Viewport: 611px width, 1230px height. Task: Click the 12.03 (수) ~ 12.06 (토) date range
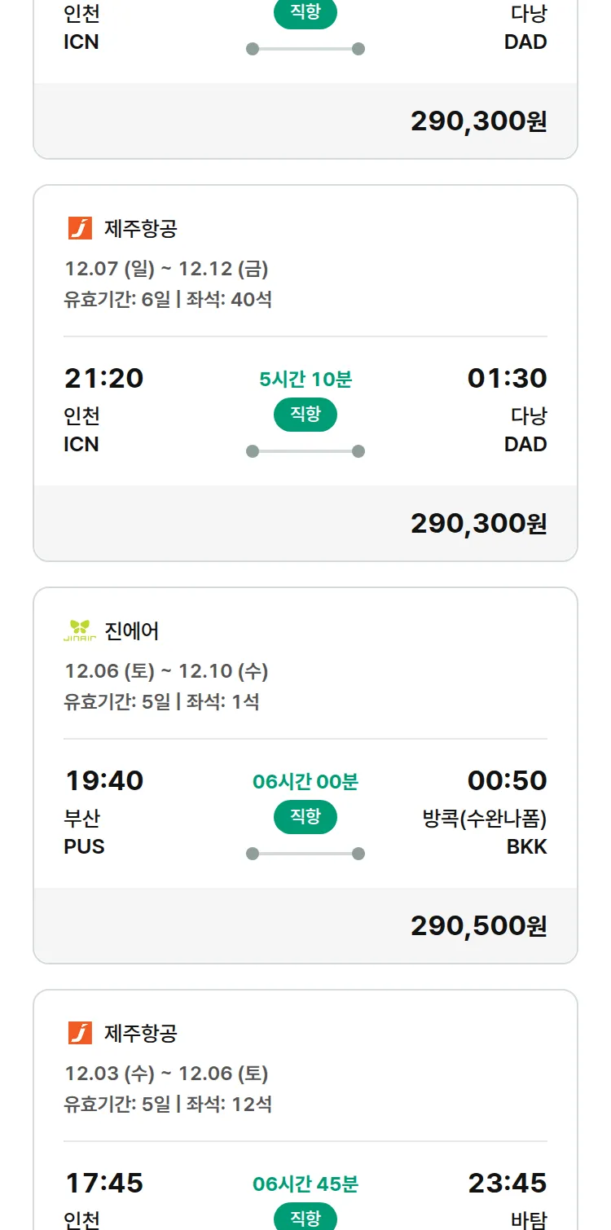click(x=166, y=1074)
